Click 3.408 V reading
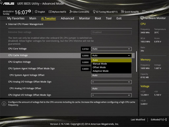The image size is (169, 127). (x=144, y=104)
